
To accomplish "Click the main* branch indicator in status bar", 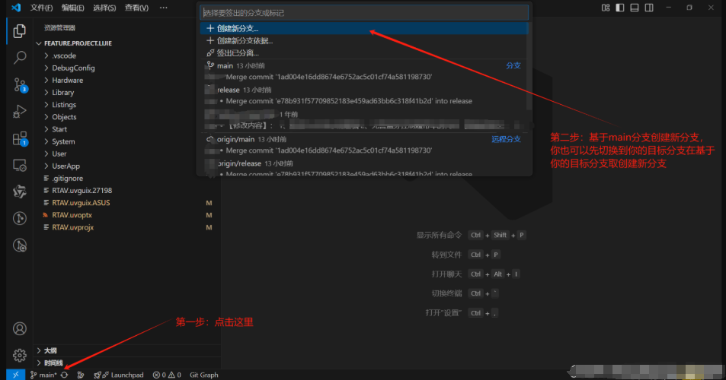I will click(x=43, y=375).
